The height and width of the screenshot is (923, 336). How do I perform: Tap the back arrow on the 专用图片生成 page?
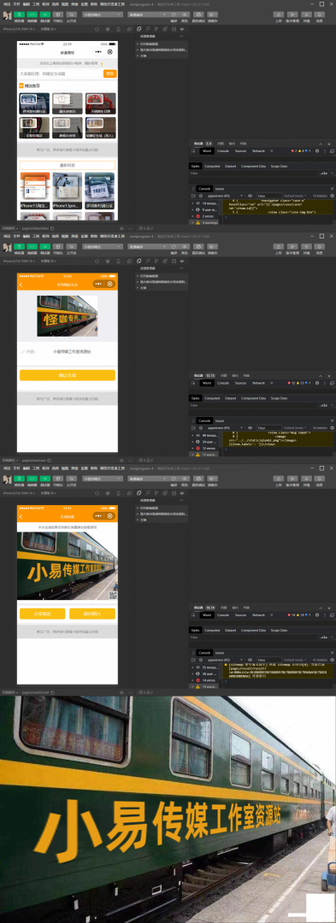tap(21, 285)
